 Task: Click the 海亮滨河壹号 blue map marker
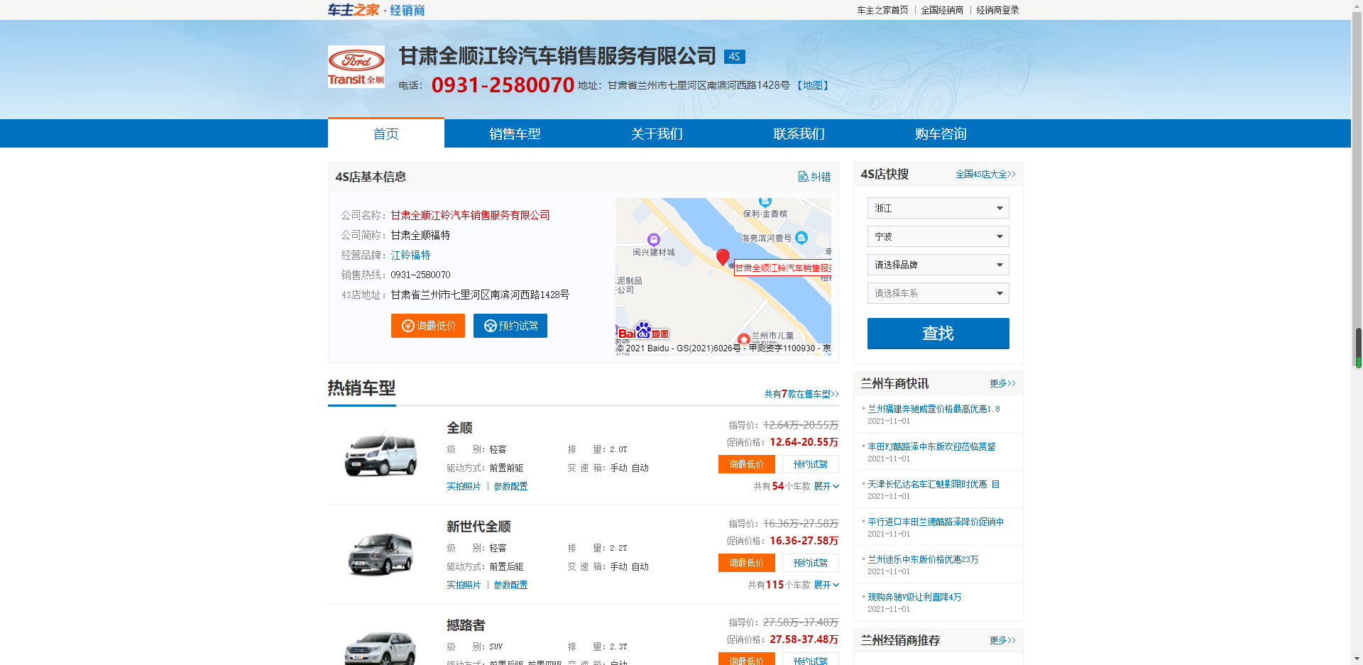click(801, 238)
